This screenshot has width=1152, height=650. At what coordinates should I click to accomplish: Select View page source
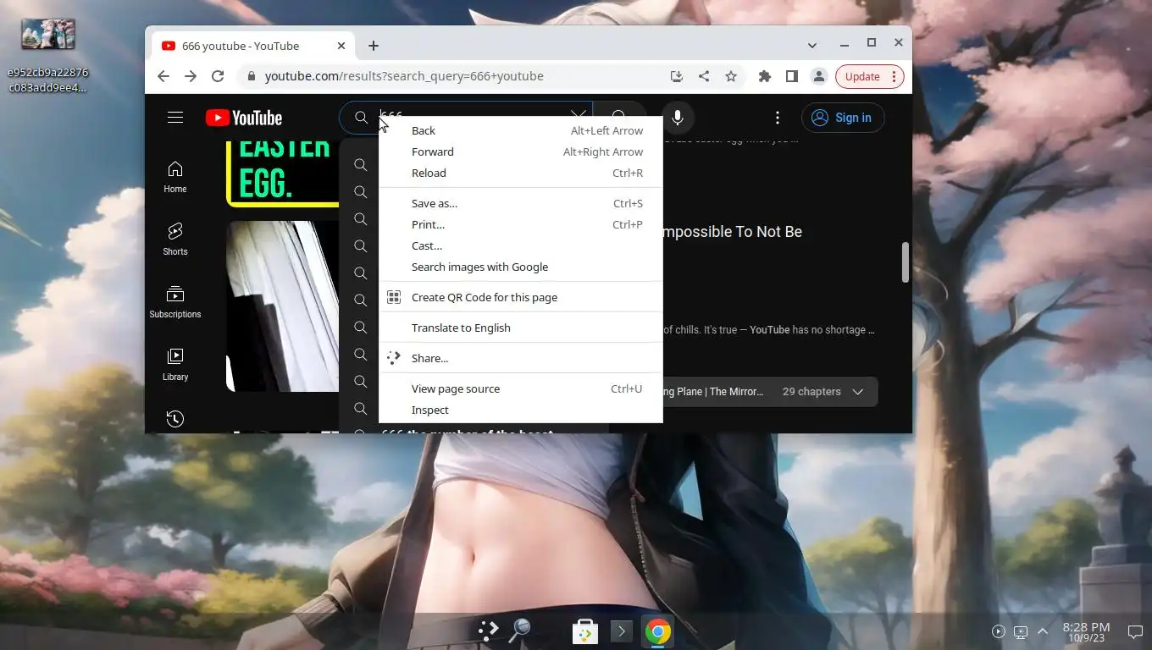pyautogui.click(x=520, y=388)
